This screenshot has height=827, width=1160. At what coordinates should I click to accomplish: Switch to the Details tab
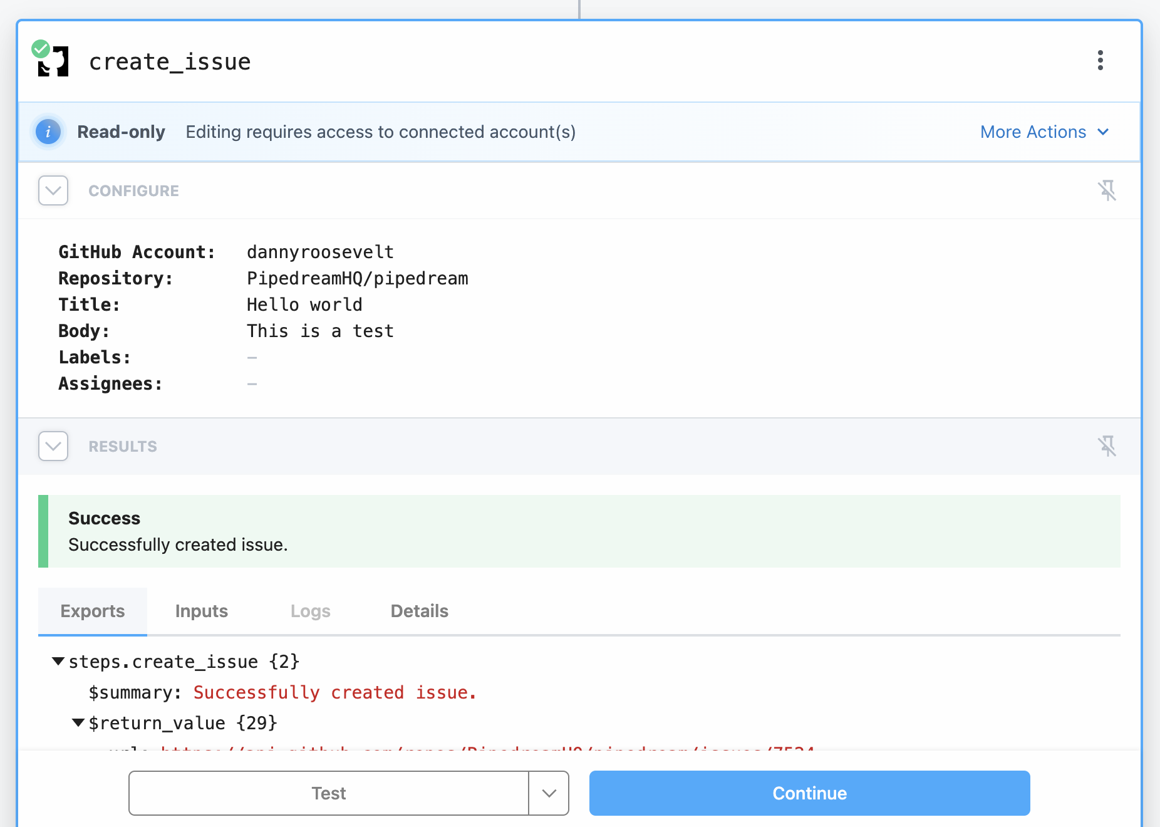[420, 611]
